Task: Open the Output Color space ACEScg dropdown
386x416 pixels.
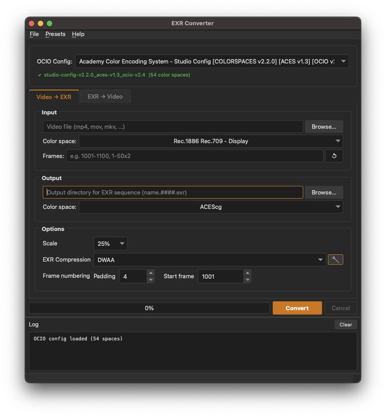Action: 211,207
